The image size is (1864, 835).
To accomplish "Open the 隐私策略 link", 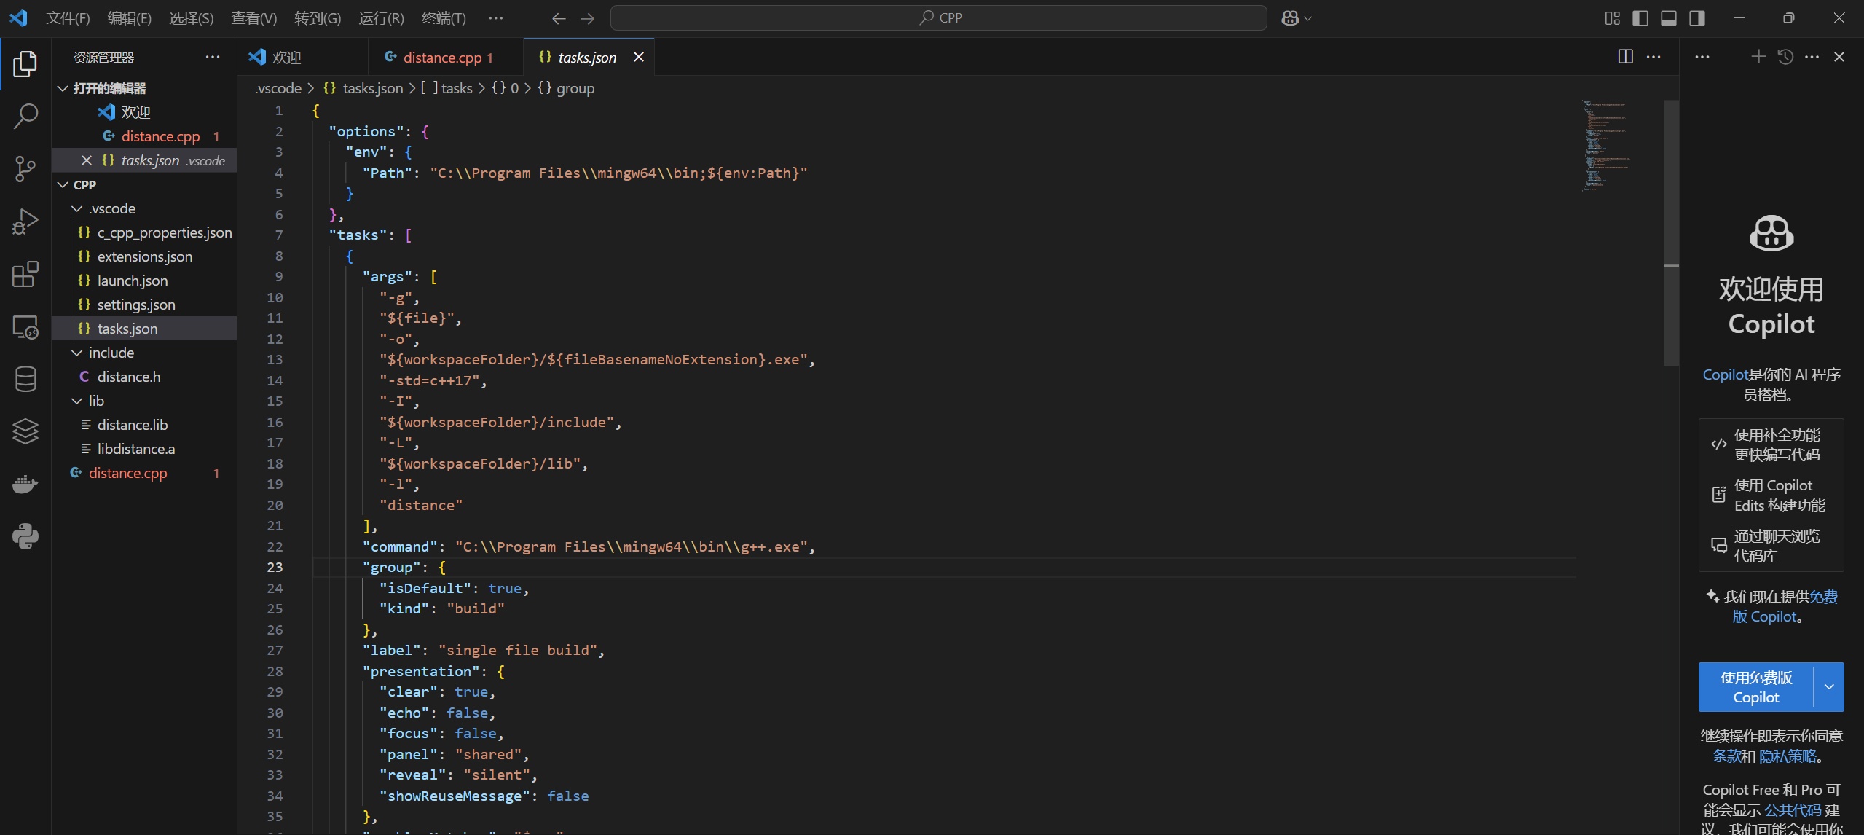I will (x=1788, y=756).
